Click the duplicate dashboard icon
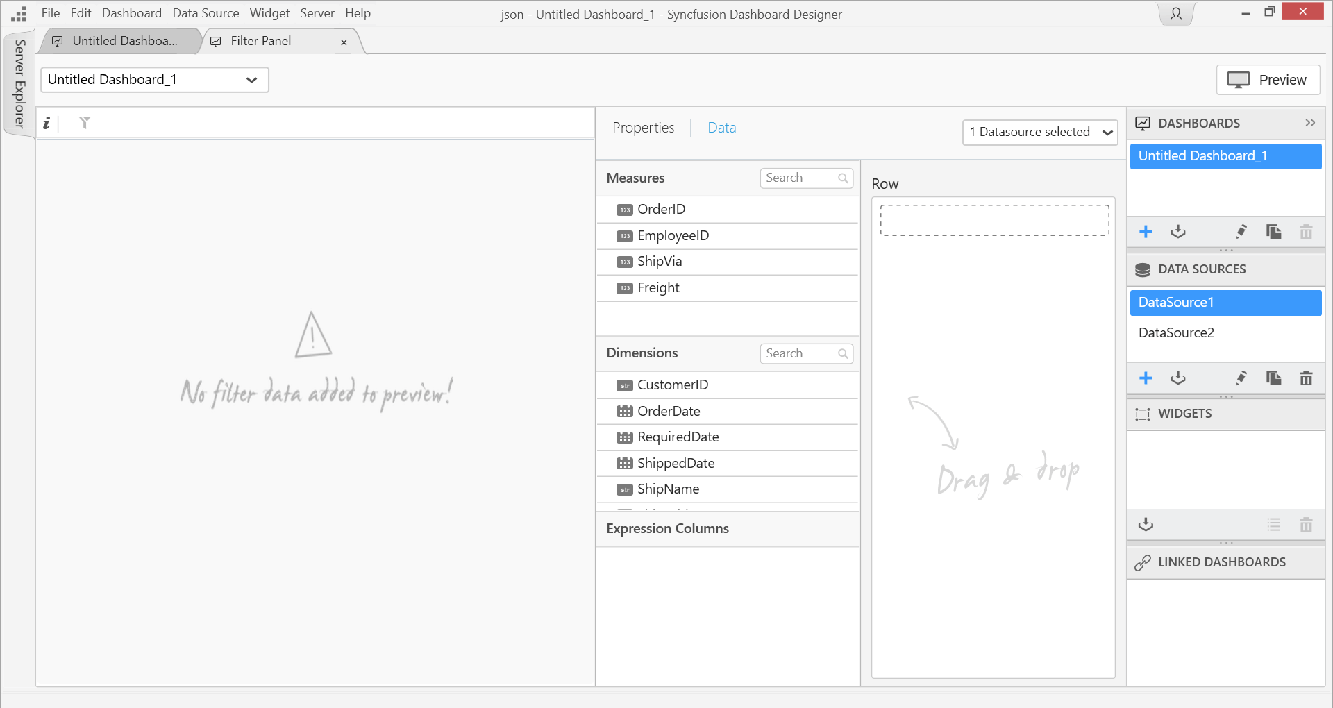This screenshot has width=1333, height=708. coord(1273,232)
